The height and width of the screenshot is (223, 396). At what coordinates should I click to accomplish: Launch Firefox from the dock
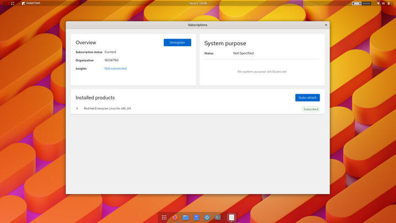pos(175,217)
